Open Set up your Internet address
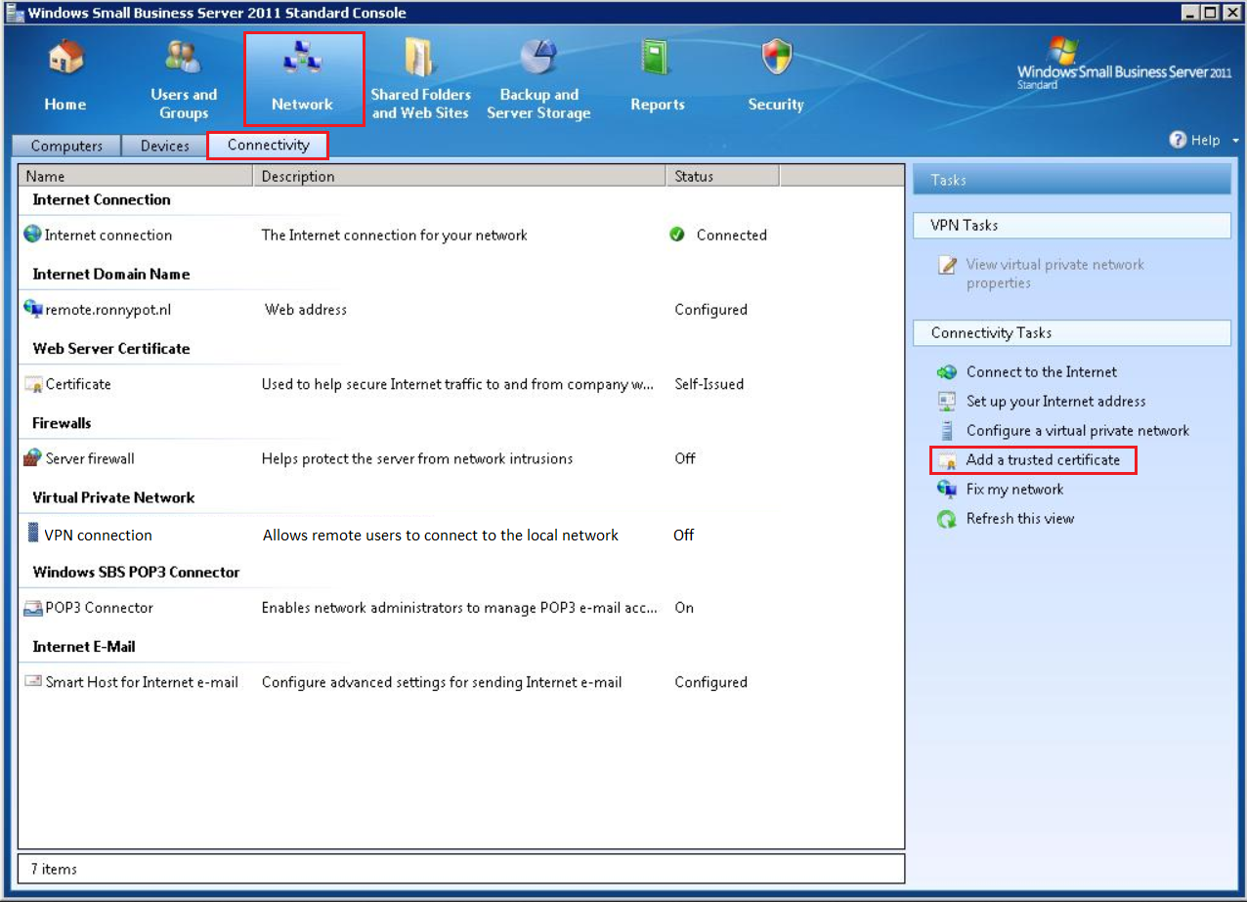The height and width of the screenshot is (902, 1247). [1055, 401]
